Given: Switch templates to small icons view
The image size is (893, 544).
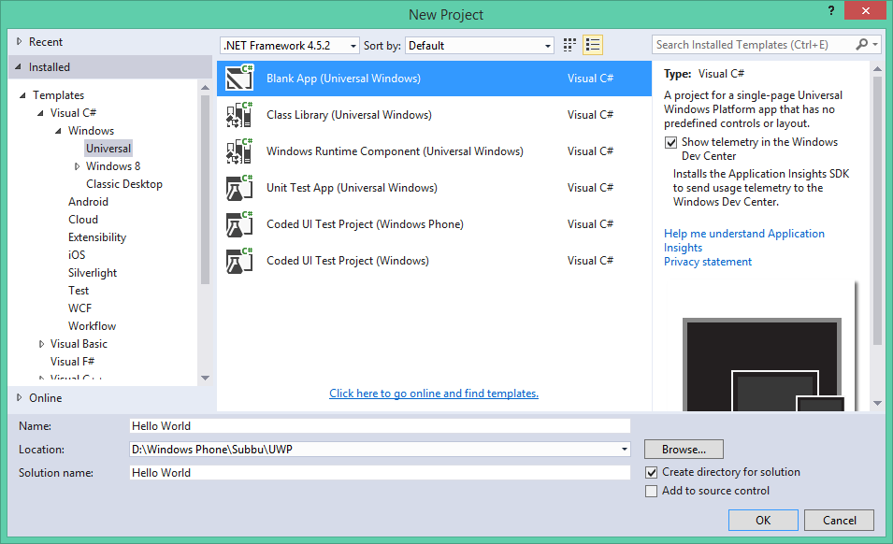Looking at the screenshot, I should [x=569, y=44].
